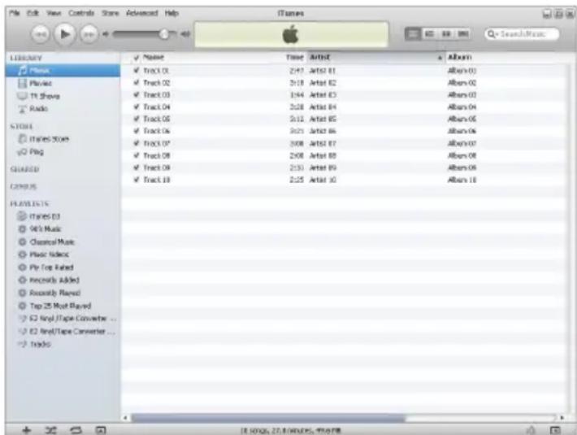
Task: Open Radio in the sidebar
Action: [33, 109]
